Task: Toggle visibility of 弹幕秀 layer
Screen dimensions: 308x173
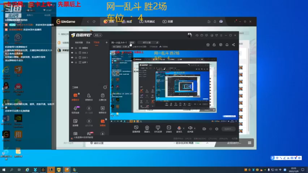Action: coord(72,48)
